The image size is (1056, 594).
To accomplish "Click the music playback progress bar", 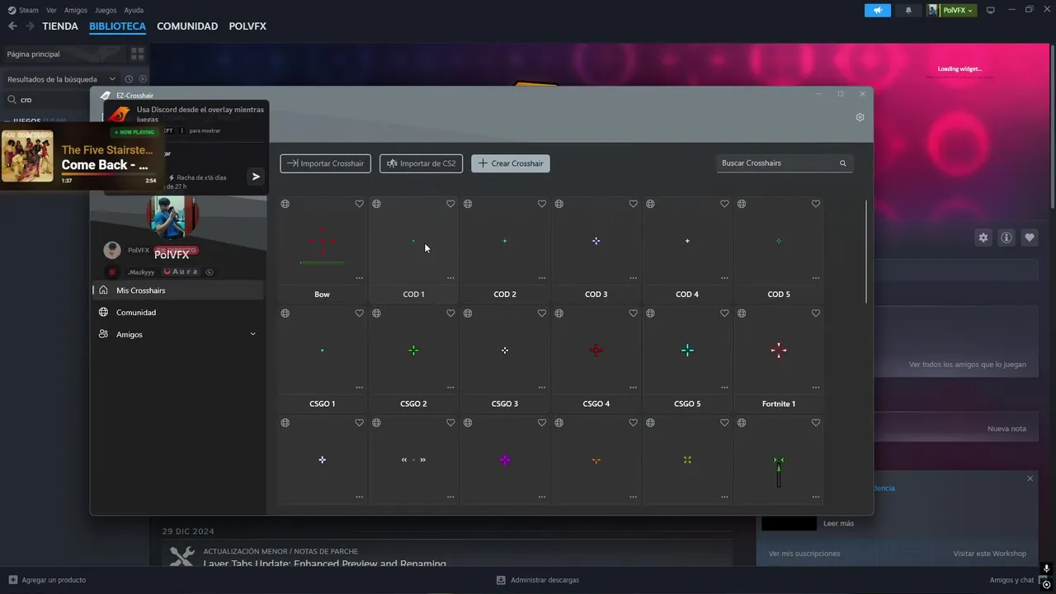I will 109,174.
